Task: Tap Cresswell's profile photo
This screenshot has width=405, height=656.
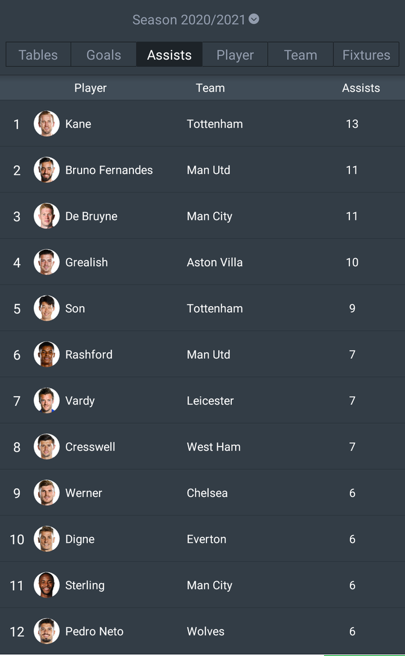Action: tap(47, 446)
